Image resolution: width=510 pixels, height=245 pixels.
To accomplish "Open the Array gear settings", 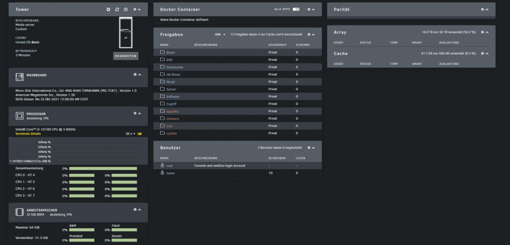I will pos(482,32).
